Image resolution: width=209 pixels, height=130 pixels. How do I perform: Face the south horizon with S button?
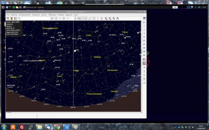[144, 71]
